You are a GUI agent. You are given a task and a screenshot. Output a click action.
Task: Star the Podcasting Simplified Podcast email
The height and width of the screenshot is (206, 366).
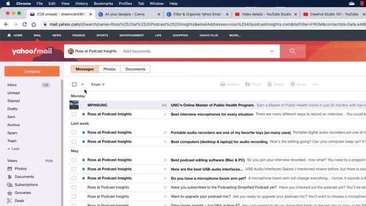165,187
